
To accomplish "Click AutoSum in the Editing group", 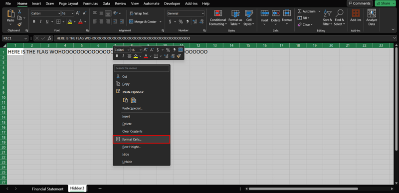I will pos(307,11).
